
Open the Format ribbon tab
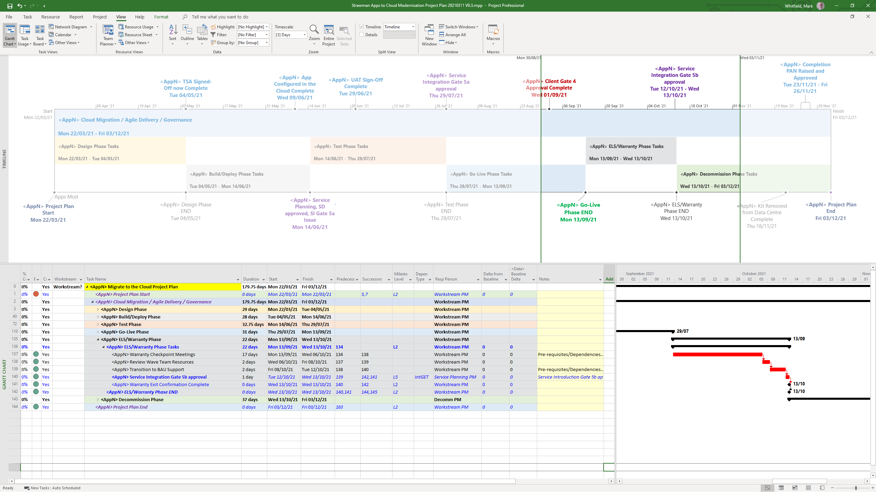[x=161, y=17]
